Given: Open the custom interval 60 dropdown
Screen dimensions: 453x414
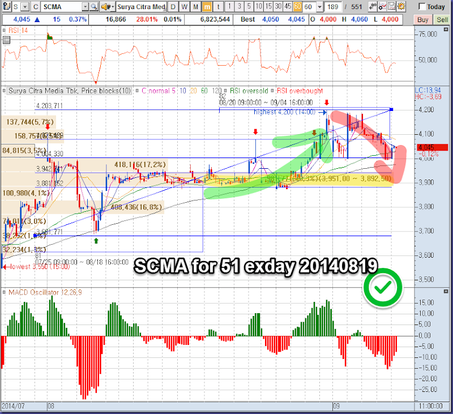Looking at the screenshot, I should (319, 7).
